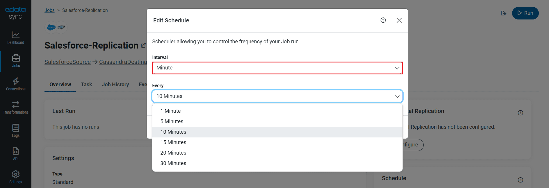
Task: Follow the Jobs breadcrumb link
Action: [49, 10]
